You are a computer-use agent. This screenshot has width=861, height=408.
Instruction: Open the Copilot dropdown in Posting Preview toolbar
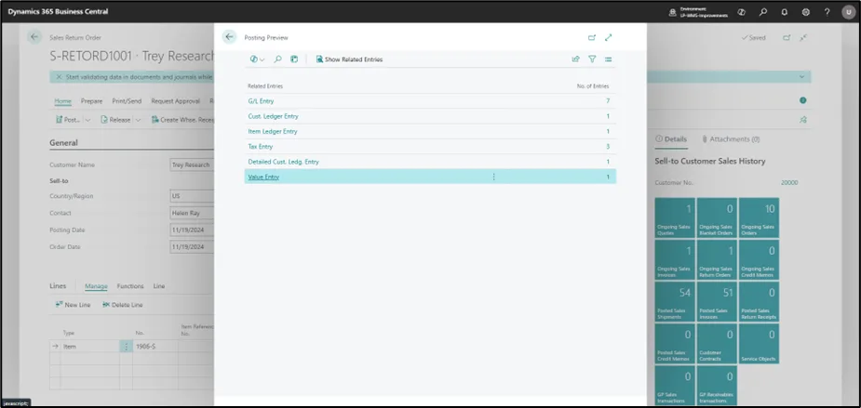pos(257,59)
